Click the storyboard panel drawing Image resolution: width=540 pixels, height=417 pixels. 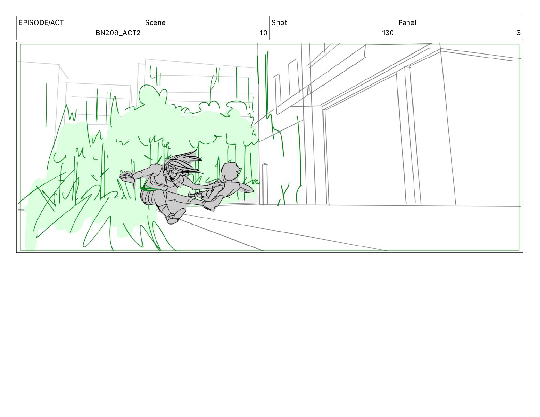tap(270, 147)
